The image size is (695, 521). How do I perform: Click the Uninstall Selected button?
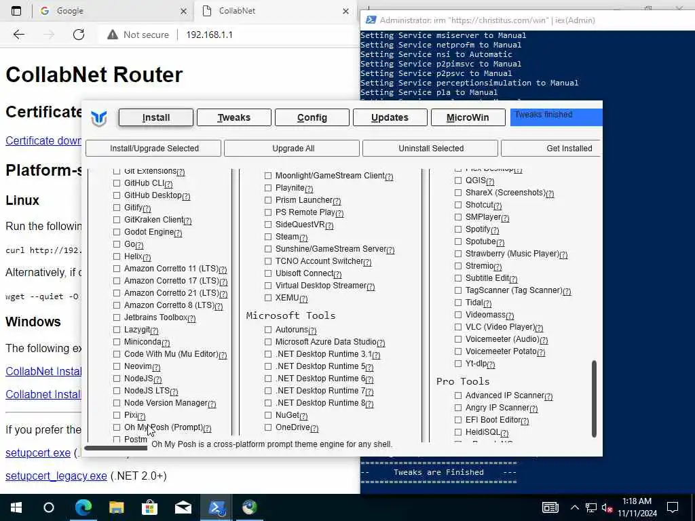(x=430, y=149)
